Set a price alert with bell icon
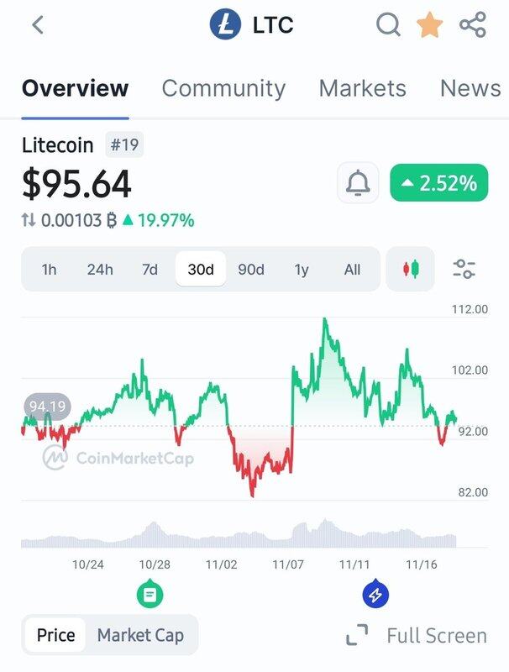The width and height of the screenshot is (509, 672). coord(358,183)
